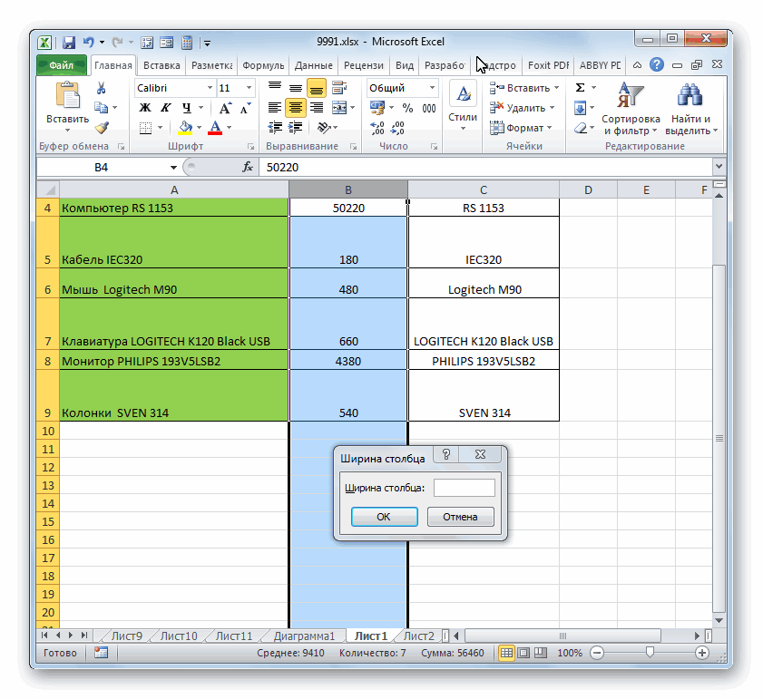
Task: Select the Format Painter brush icon
Action: pyautogui.click(x=102, y=128)
